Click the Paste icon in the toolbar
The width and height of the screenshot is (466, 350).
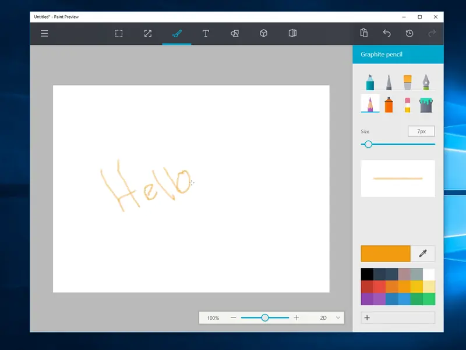pyautogui.click(x=363, y=33)
